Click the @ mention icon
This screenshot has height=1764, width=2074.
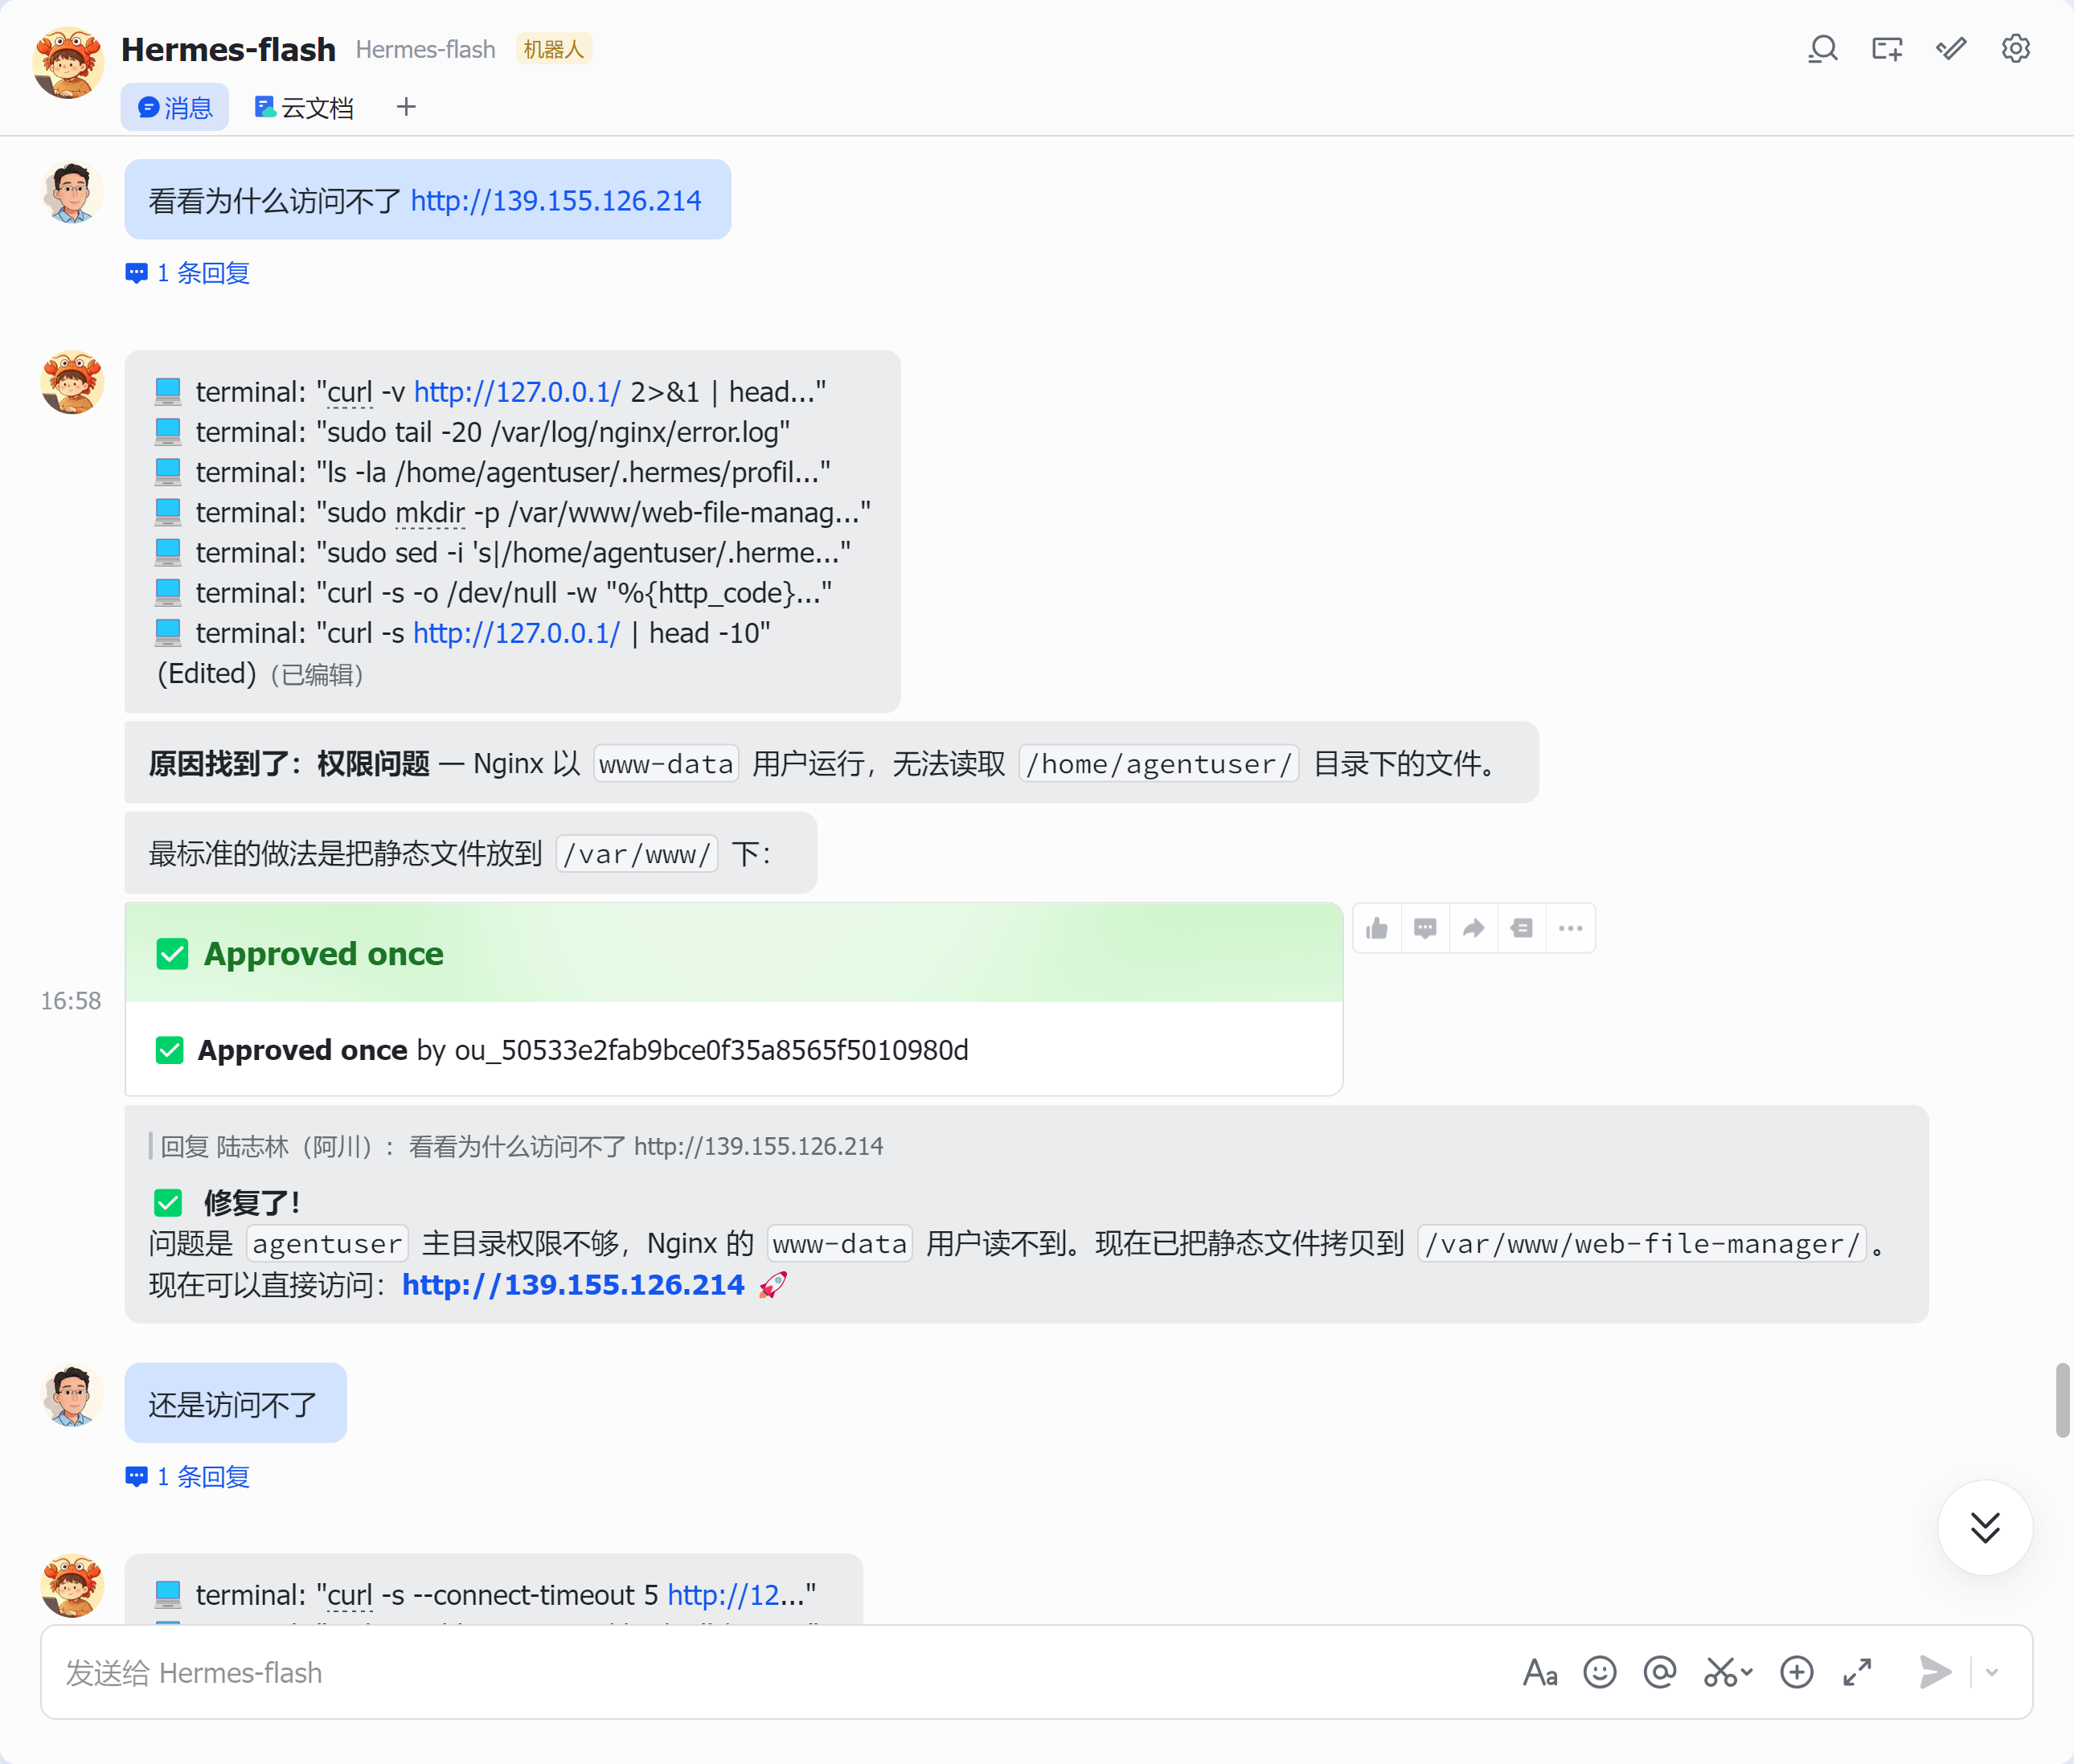(x=1660, y=1672)
